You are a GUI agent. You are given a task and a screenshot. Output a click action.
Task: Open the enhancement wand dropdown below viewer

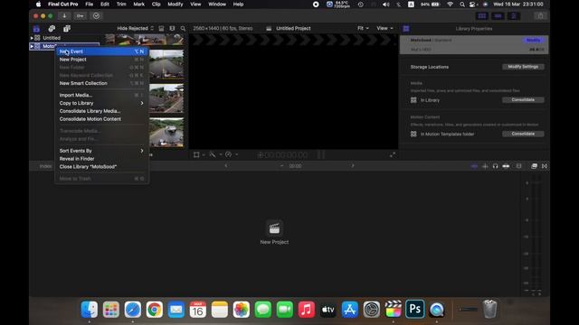tap(215, 154)
